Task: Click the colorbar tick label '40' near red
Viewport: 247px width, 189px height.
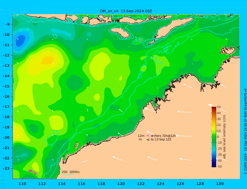Action: [219, 113]
